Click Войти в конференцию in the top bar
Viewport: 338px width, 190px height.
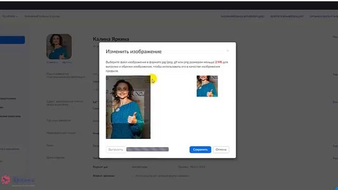pos(287,16)
